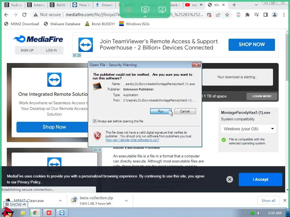Click the MediaFire logo

pyautogui.click(x=38, y=39)
